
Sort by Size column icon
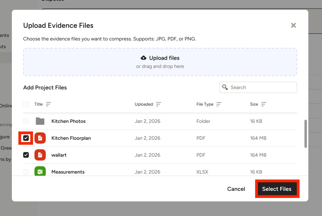click(x=264, y=104)
